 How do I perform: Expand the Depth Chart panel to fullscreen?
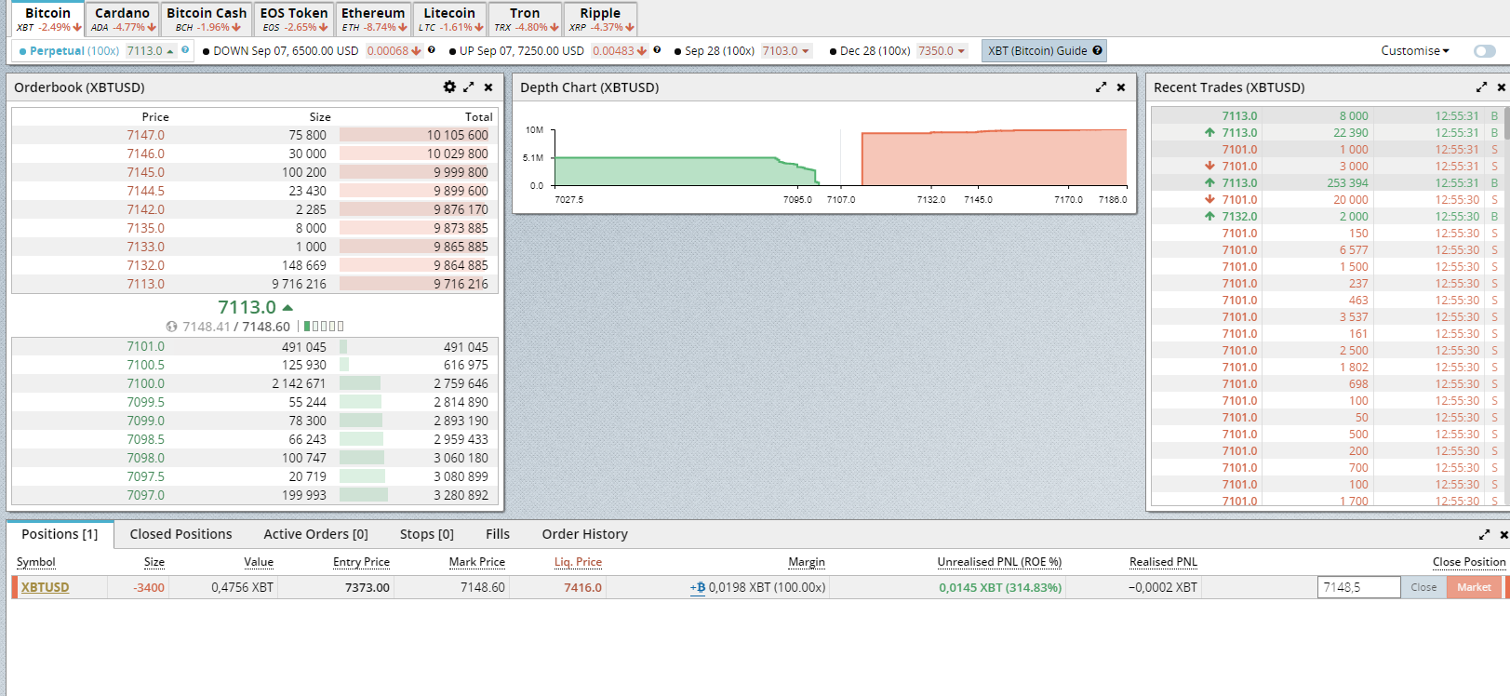1102,87
